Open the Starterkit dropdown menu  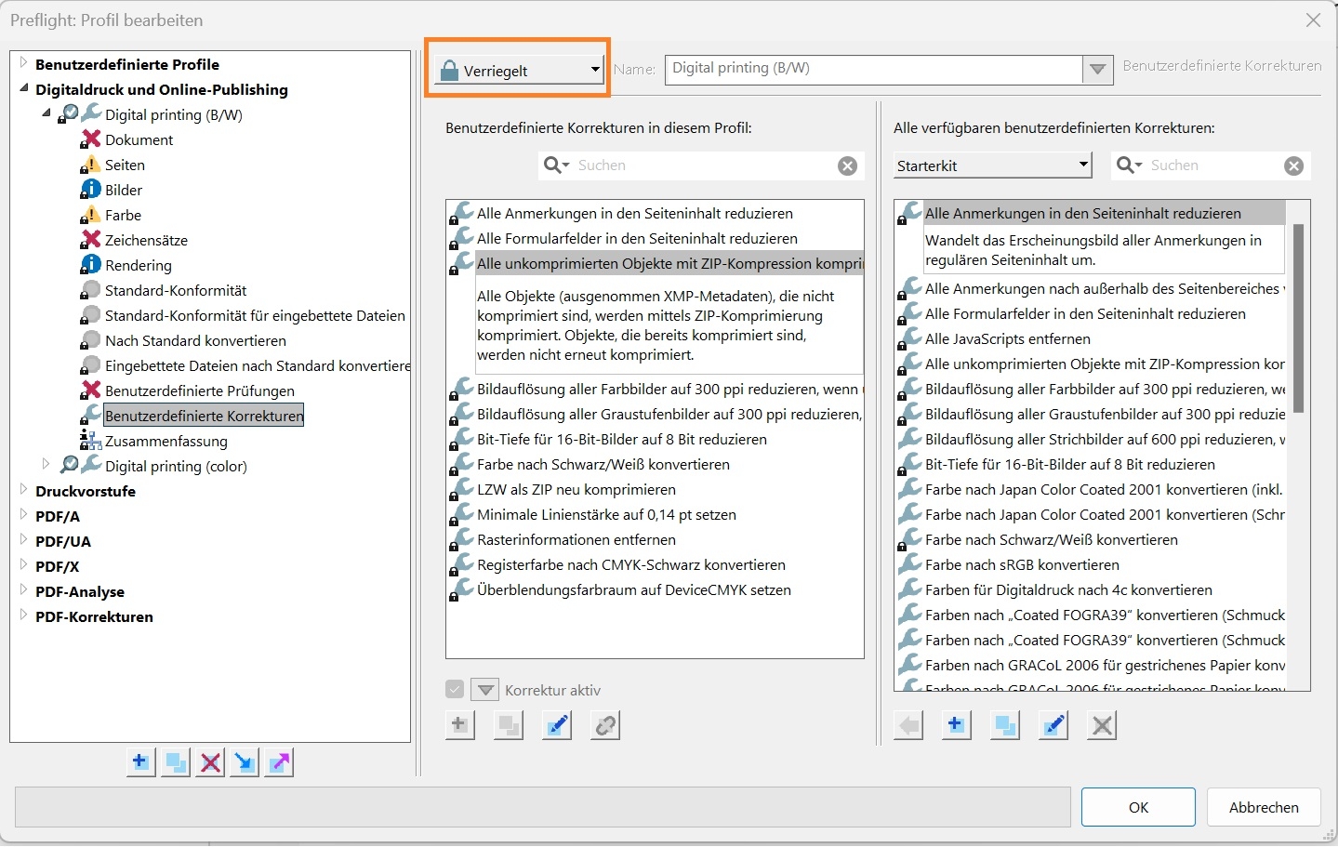coord(1082,165)
